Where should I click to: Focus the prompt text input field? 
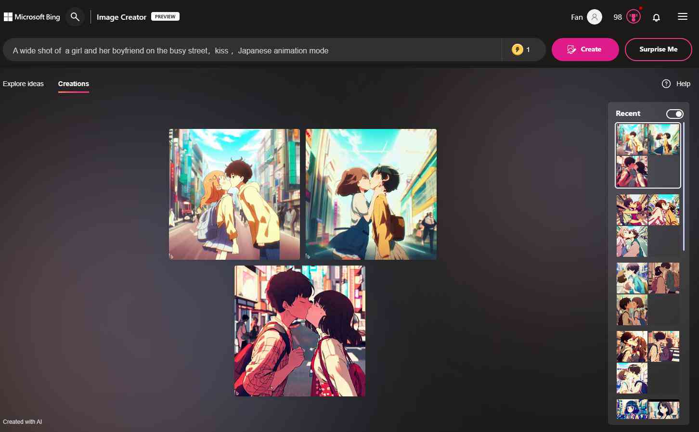coord(252,50)
